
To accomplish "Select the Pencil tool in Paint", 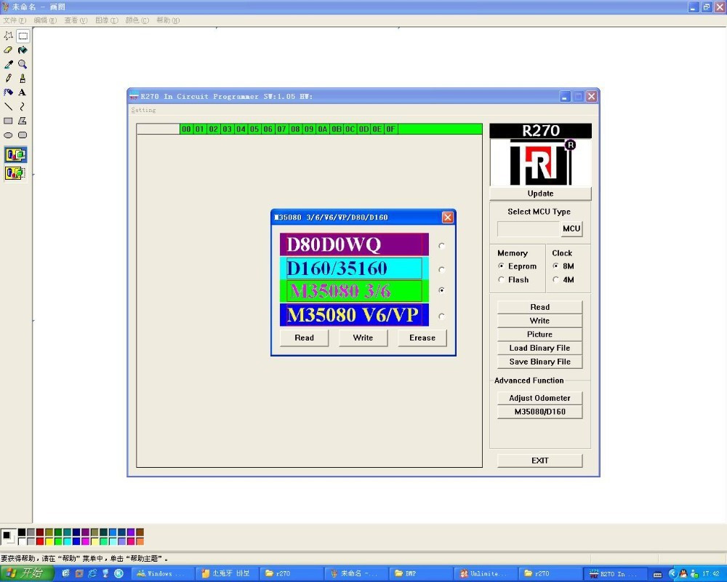I will [x=8, y=79].
